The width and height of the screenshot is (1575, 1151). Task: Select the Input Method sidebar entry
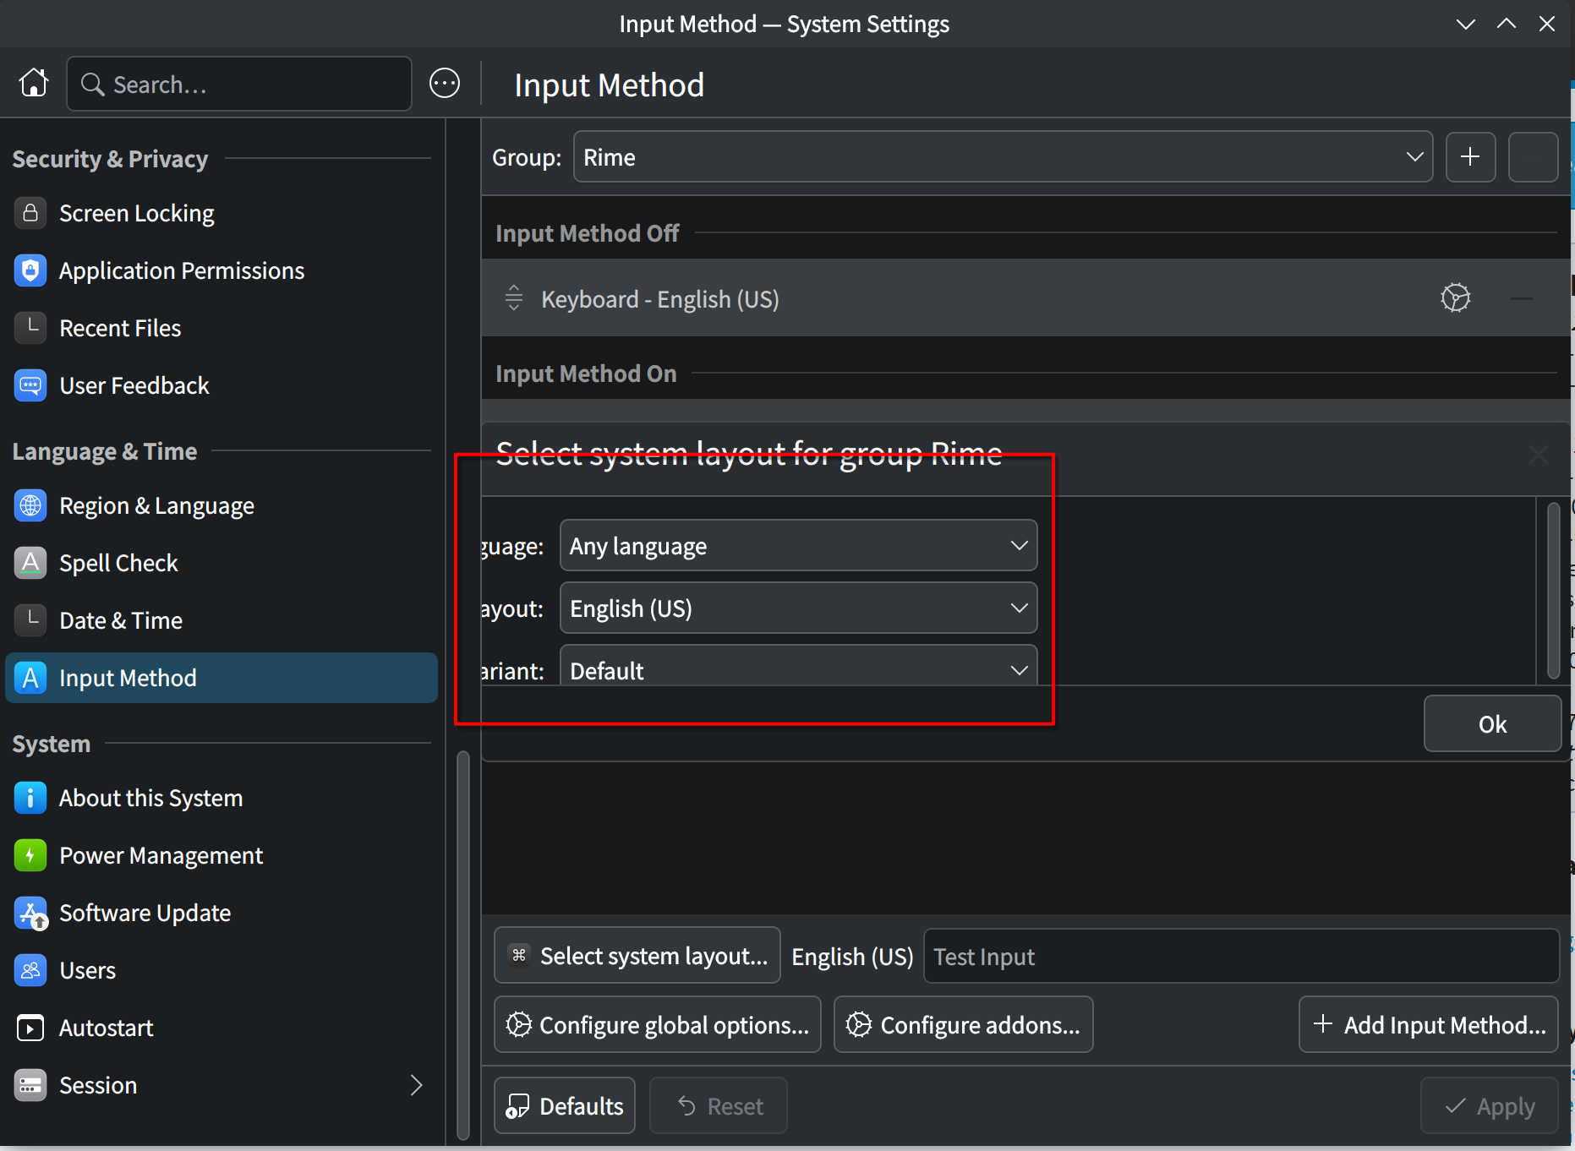pyautogui.click(x=221, y=678)
